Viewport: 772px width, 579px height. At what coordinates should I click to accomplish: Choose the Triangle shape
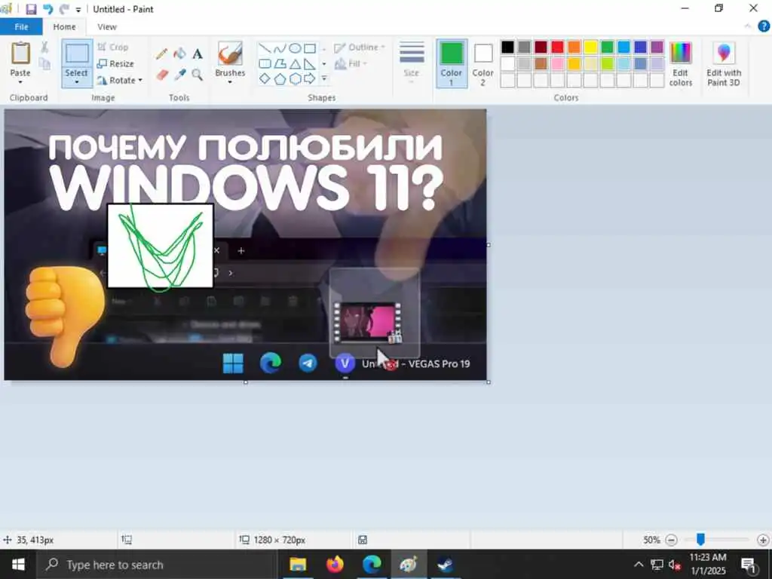tap(295, 63)
